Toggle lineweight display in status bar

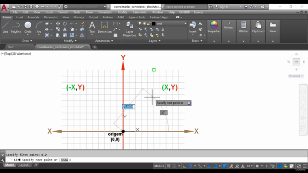(225, 166)
